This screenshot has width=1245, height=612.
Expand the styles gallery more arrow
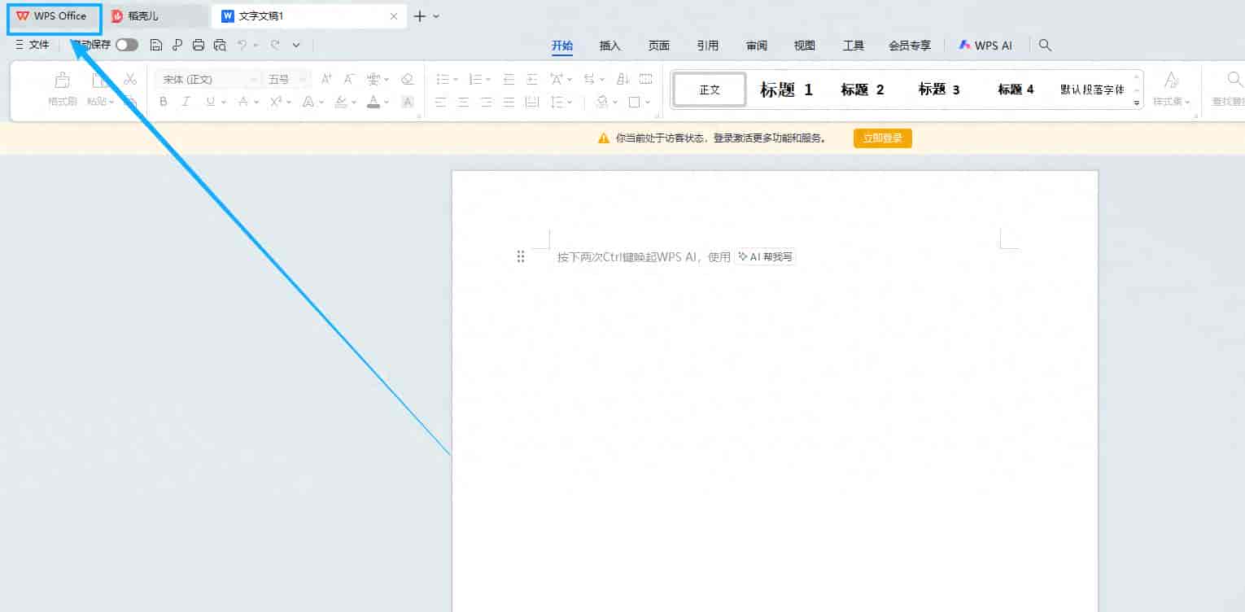[1137, 103]
